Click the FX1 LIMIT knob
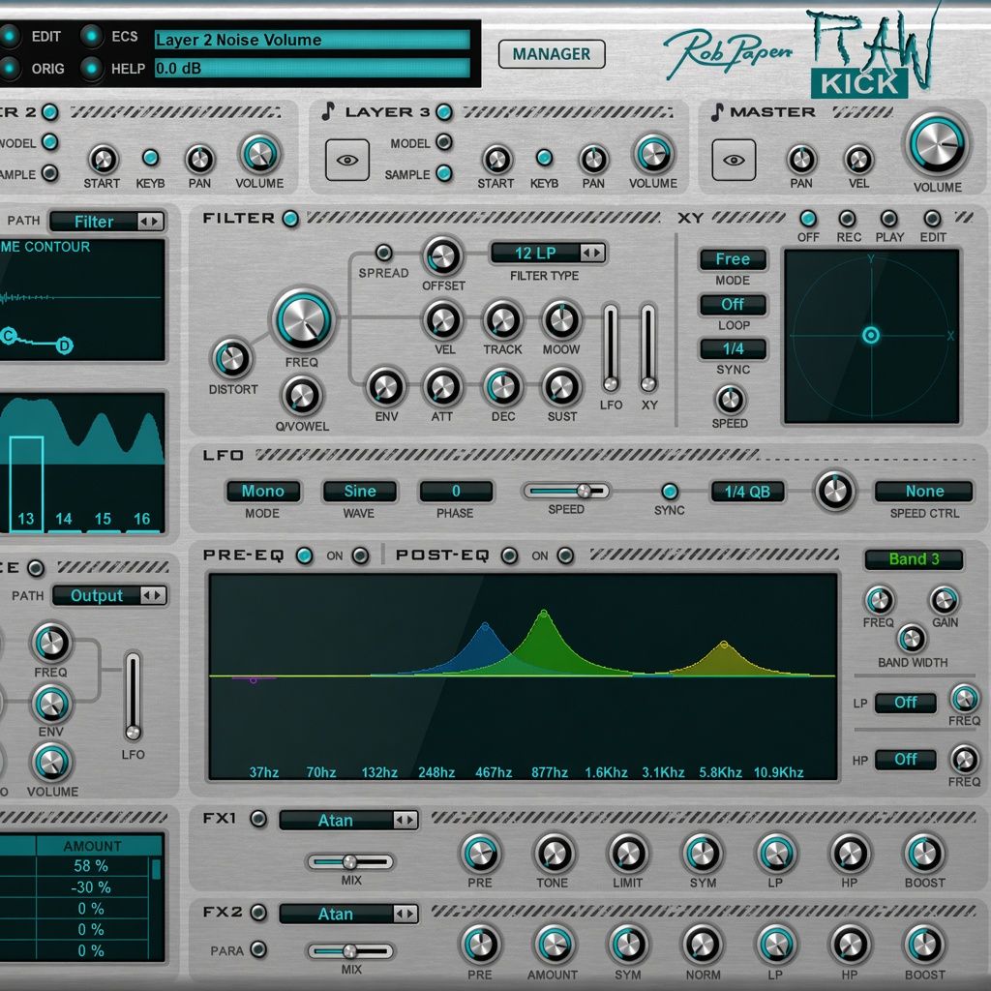The height and width of the screenshot is (991, 991). tap(628, 854)
